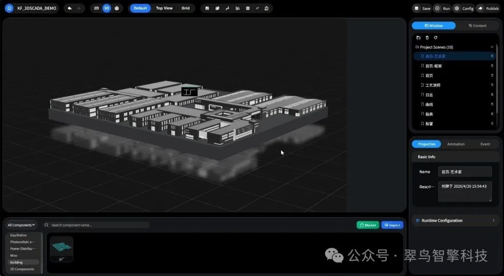Click the Runtime Configuration gear icon

(418, 220)
